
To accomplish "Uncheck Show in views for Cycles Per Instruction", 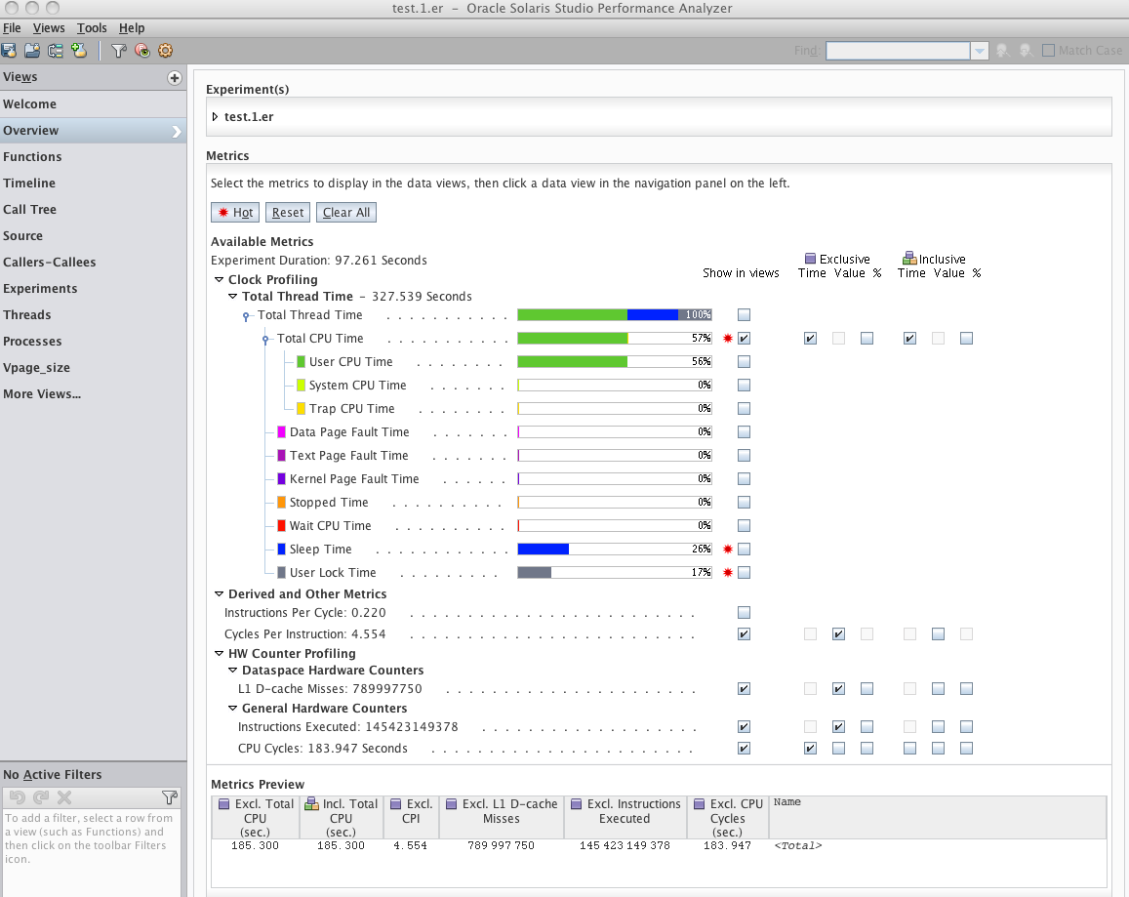I will [x=744, y=634].
